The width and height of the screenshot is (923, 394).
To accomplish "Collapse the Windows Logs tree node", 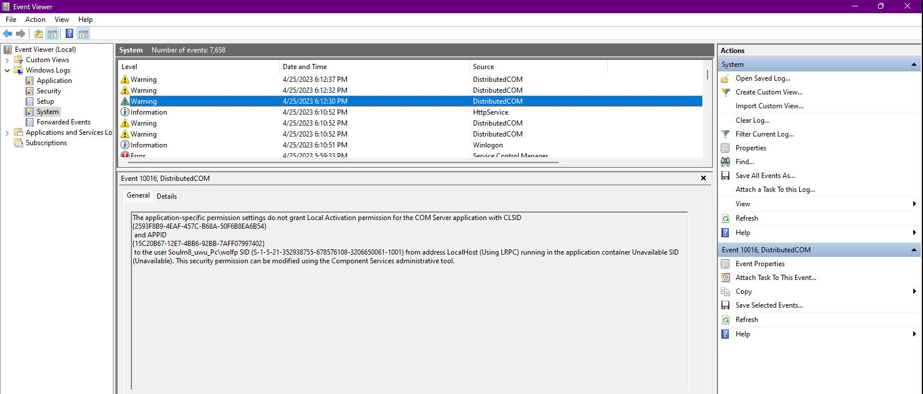I will [7, 70].
